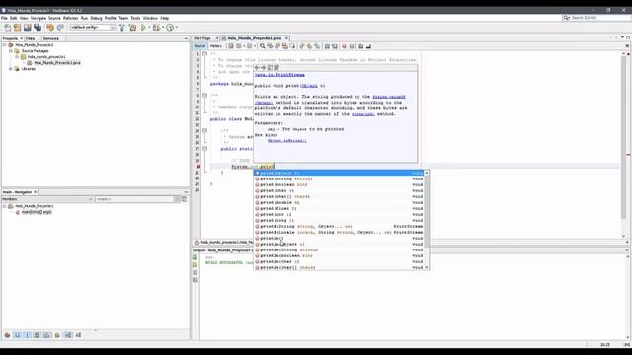
Task: Click the Undo toolbar icon
Action: pos(50,28)
